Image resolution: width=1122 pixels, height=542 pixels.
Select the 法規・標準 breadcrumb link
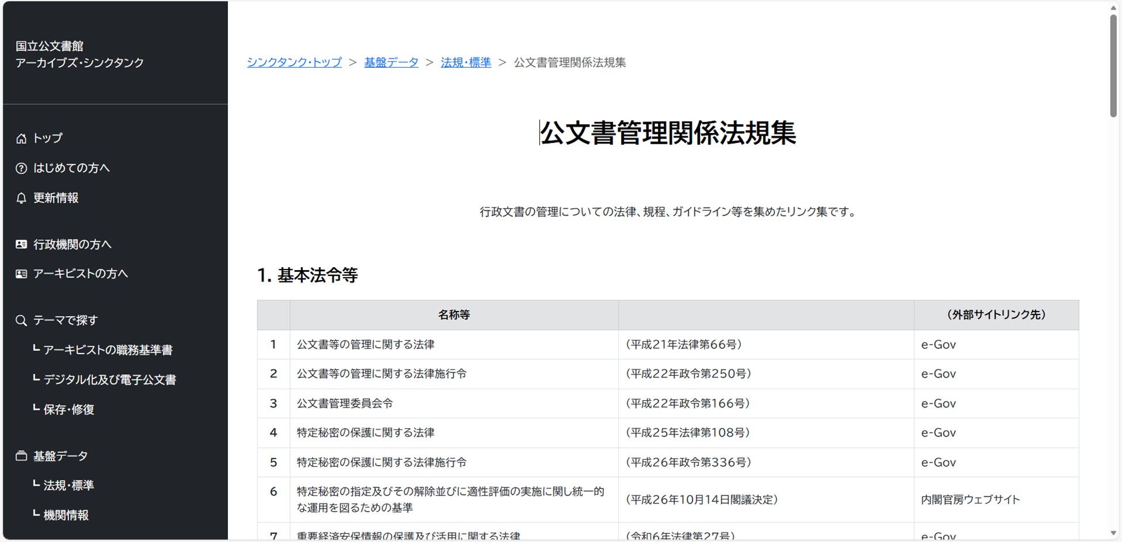[466, 62]
